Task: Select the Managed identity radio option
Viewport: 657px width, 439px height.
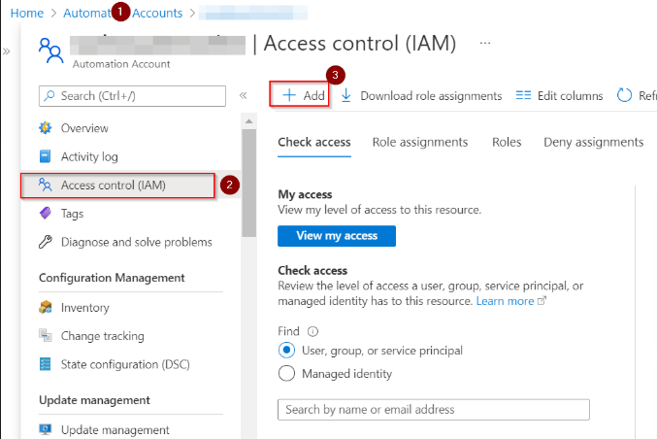Action: (286, 373)
